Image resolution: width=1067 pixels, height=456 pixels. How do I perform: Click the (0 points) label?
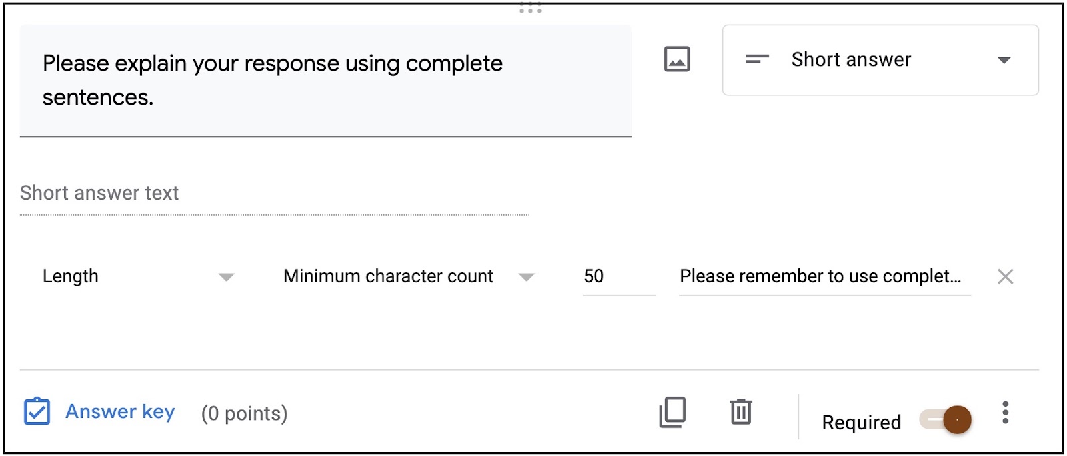243,413
